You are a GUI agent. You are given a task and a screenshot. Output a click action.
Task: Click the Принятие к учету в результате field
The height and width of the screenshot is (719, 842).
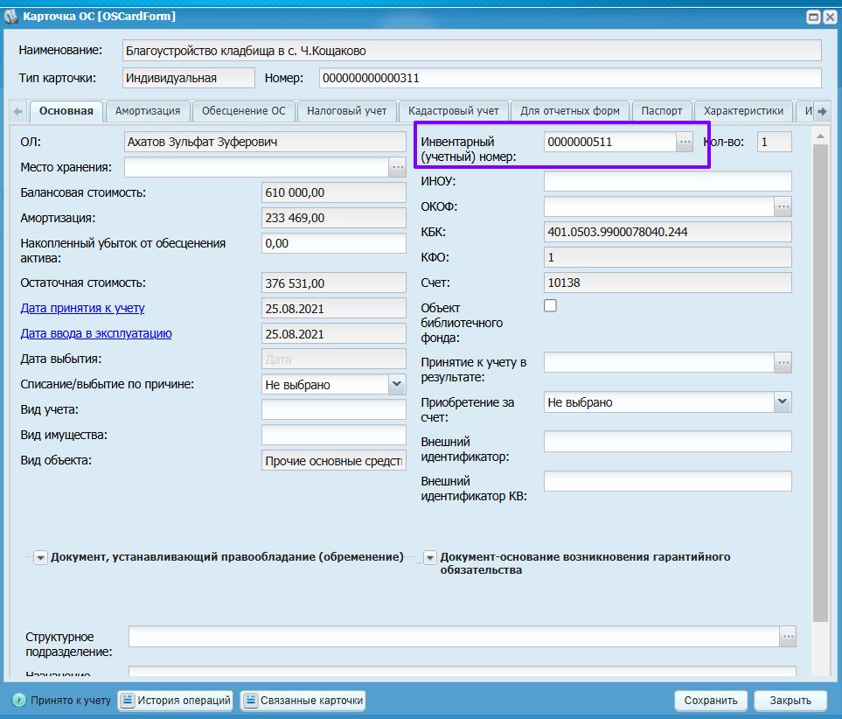(x=659, y=362)
